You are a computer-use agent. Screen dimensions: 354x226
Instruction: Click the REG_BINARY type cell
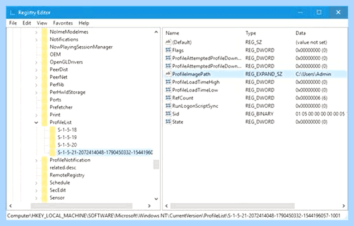coord(259,114)
